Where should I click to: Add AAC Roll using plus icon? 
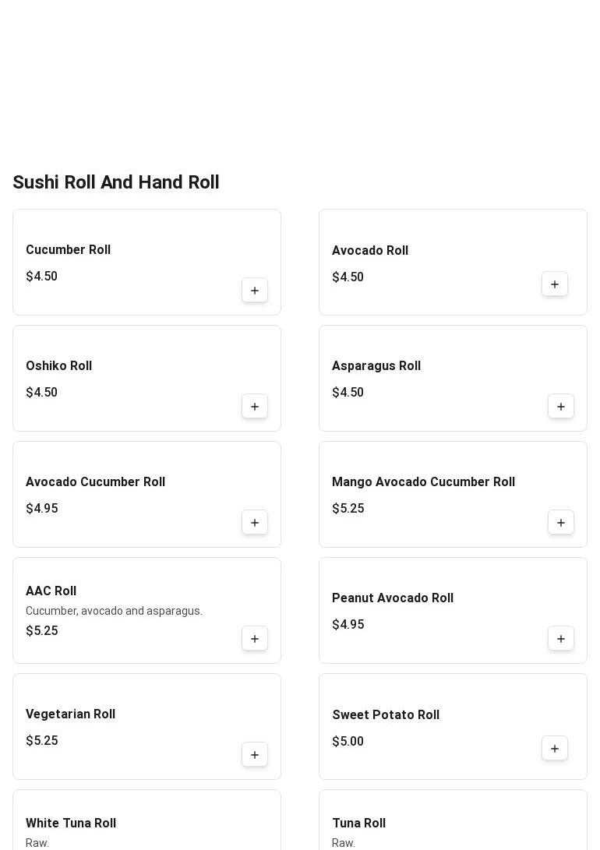[255, 639]
